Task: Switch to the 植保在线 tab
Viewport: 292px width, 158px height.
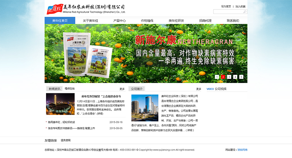Action: (x=70, y=89)
